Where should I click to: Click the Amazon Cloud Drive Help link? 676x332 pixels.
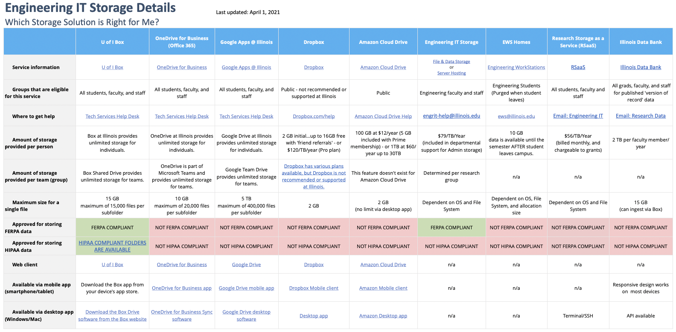[383, 116]
